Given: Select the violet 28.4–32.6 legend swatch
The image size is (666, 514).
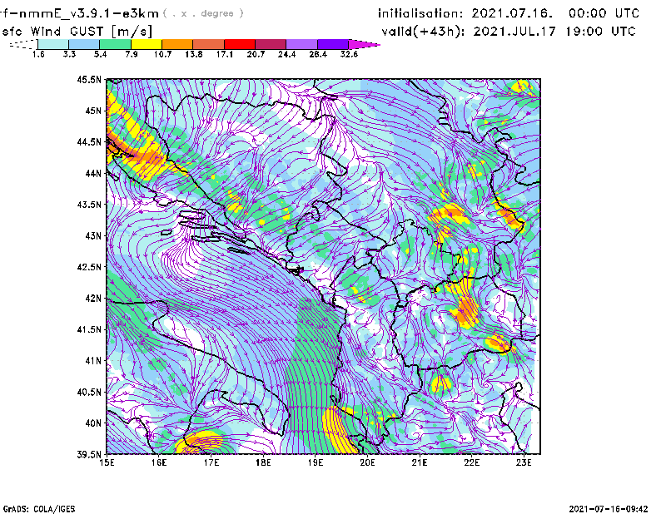Looking at the screenshot, I should coord(333,44).
